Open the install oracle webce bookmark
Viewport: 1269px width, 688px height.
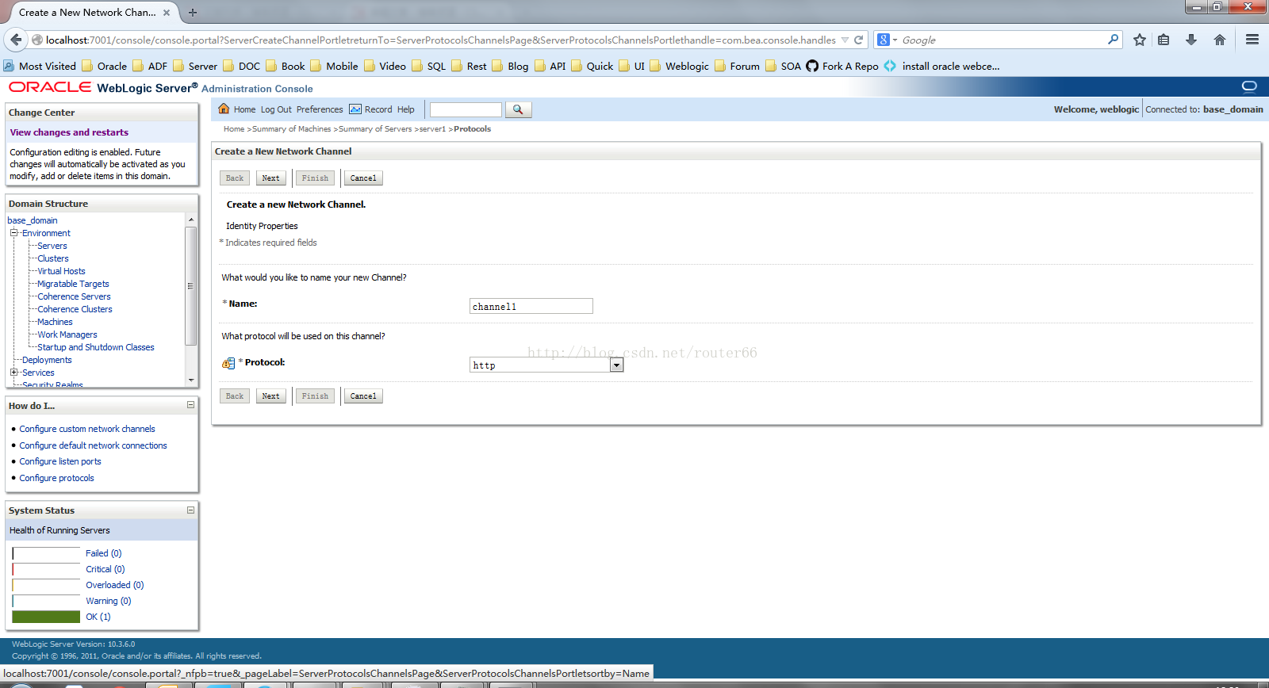tap(941, 66)
